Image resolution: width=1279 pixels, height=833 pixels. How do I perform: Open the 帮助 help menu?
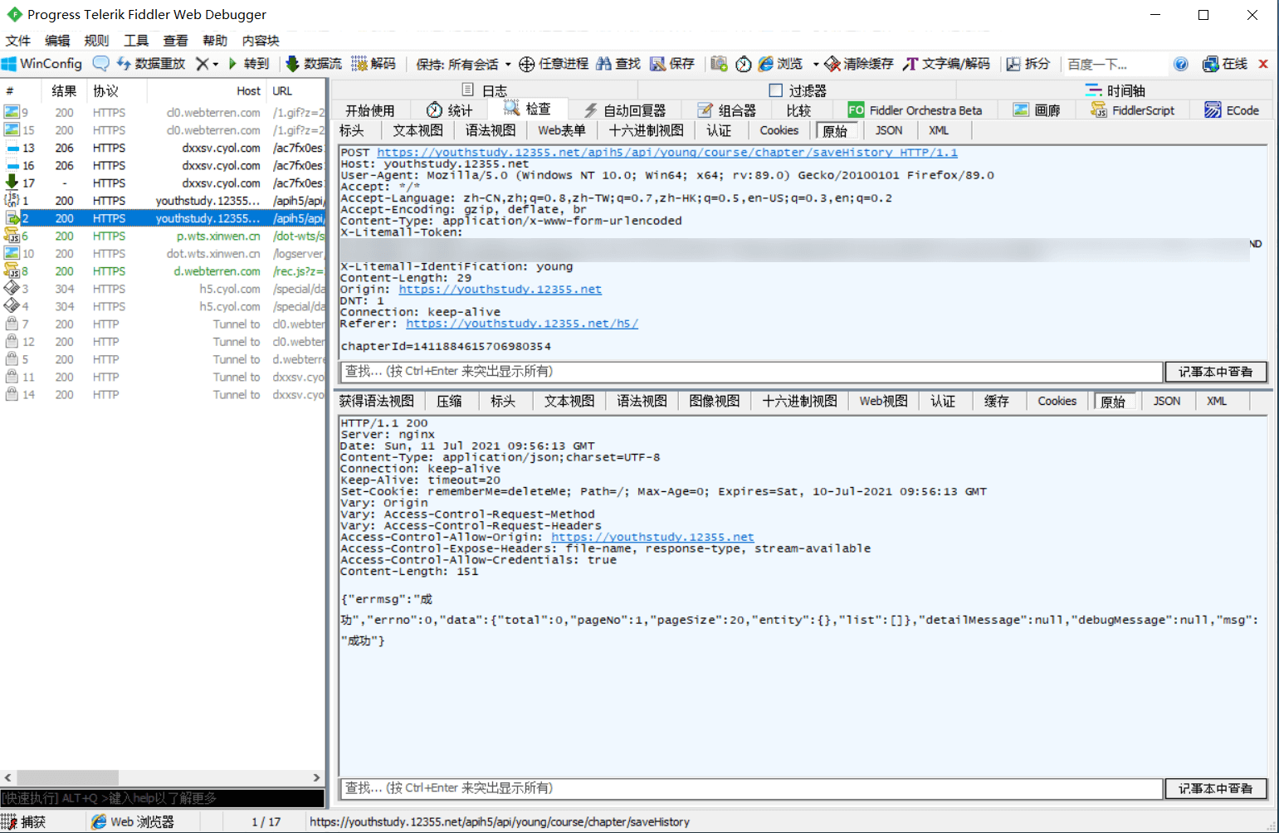(215, 41)
